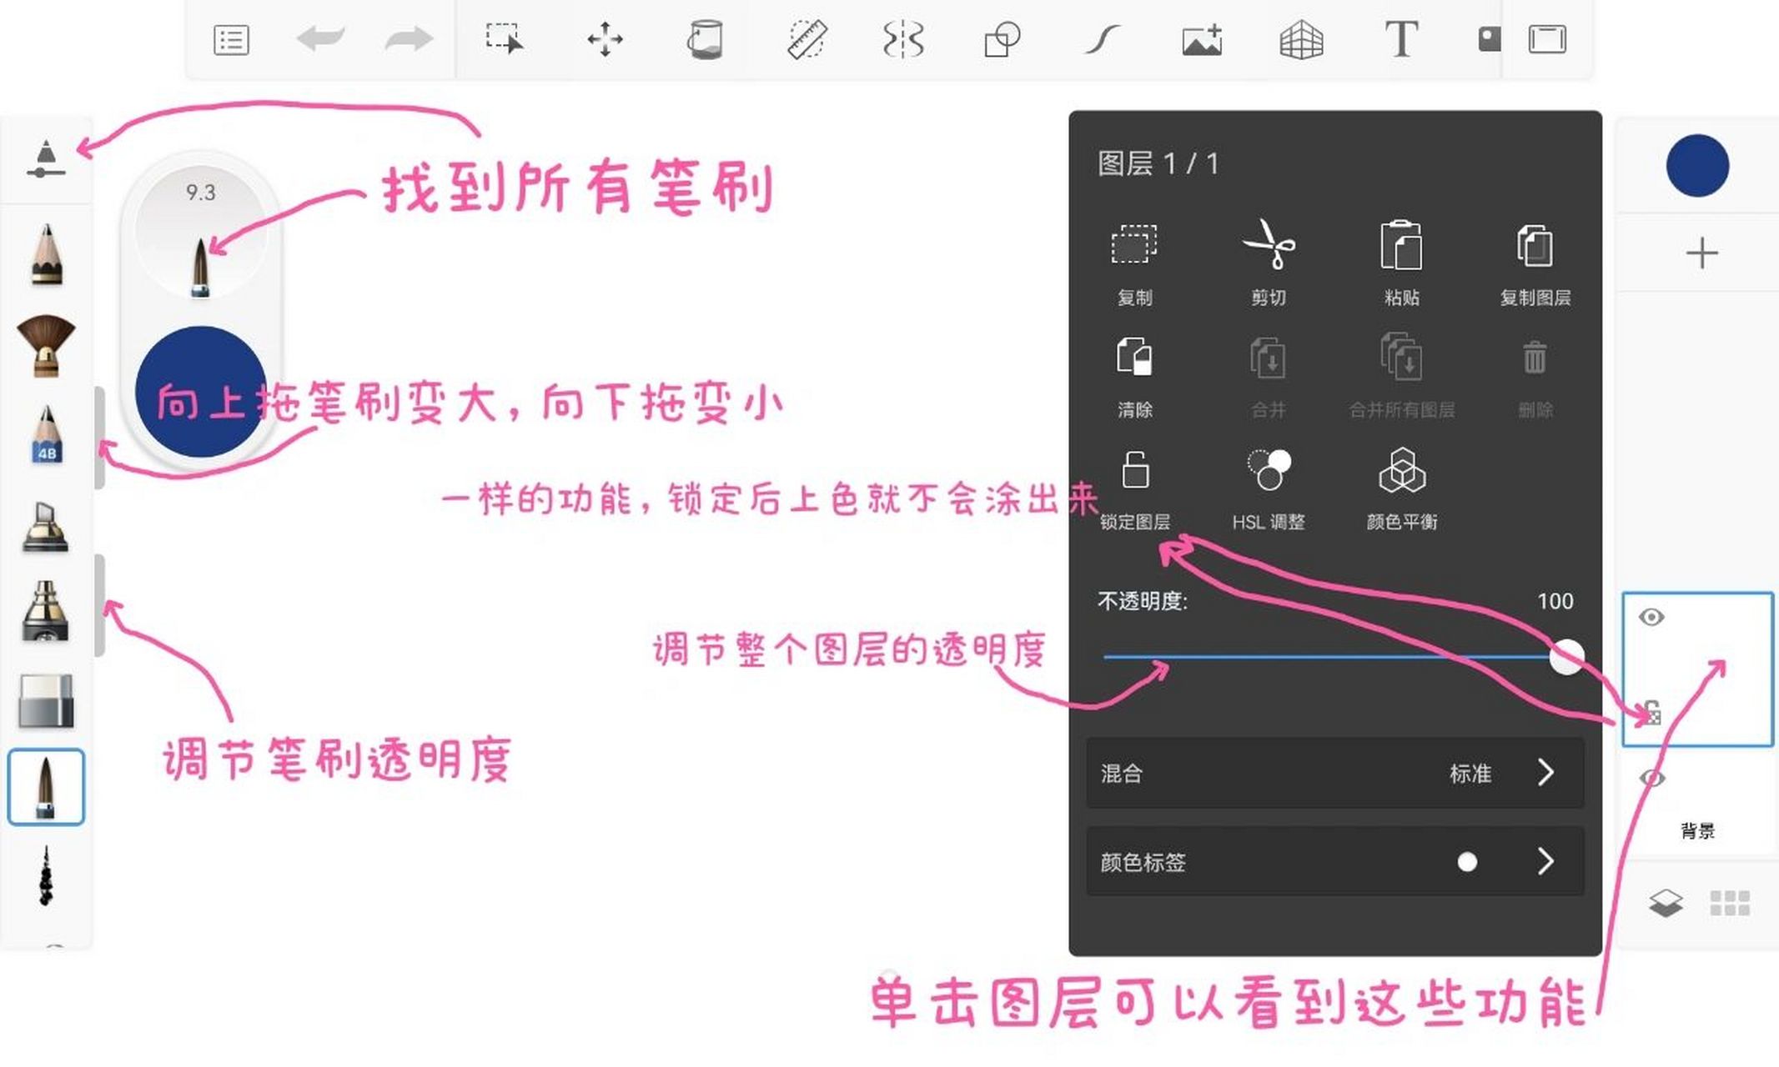Image resolution: width=1779 pixels, height=1067 pixels.
Task: Pick the fan brush from the brush sidebar
Action: tap(46, 346)
